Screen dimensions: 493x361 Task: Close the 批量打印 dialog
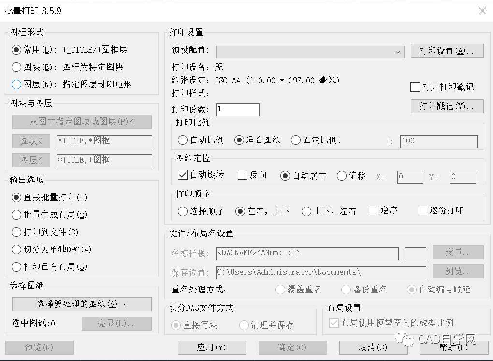click(482, 11)
